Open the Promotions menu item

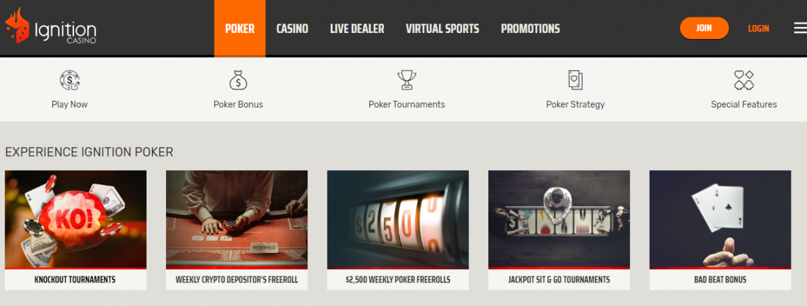pos(531,29)
